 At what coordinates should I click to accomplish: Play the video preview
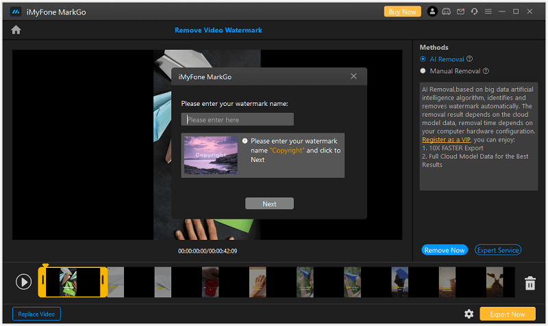[23, 282]
